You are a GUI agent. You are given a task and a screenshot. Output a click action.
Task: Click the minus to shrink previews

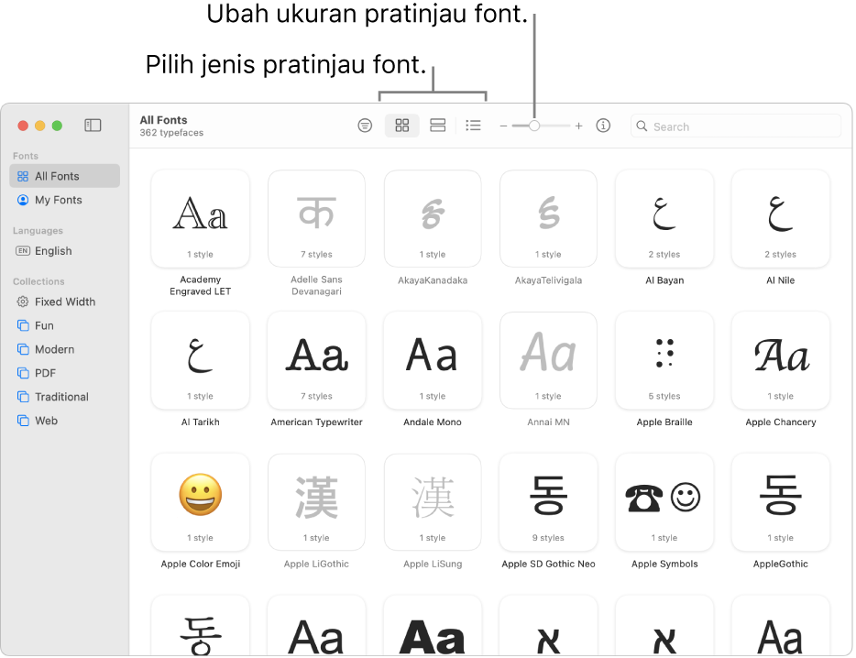pyautogui.click(x=503, y=126)
